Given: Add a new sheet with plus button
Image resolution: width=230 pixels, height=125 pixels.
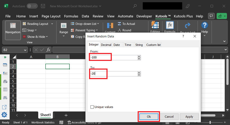Looking at the screenshot, I should 66,115.
